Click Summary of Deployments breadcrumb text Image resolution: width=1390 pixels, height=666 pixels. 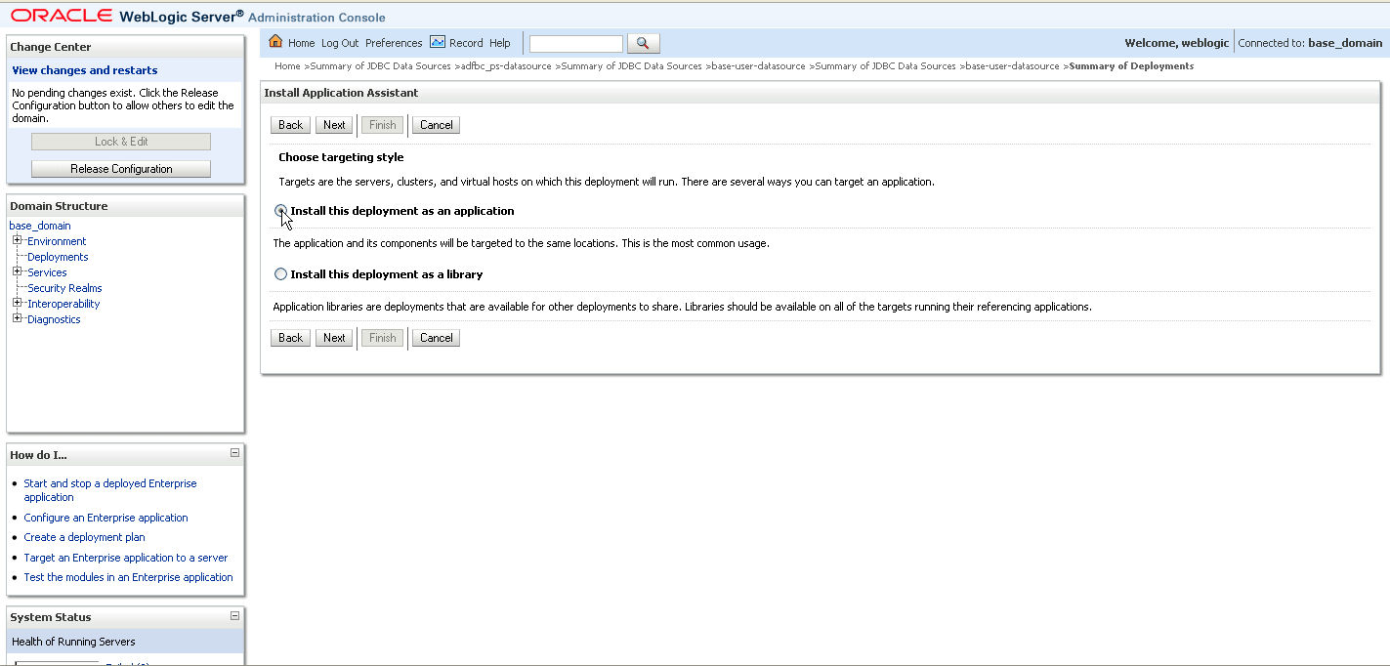point(1131,66)
